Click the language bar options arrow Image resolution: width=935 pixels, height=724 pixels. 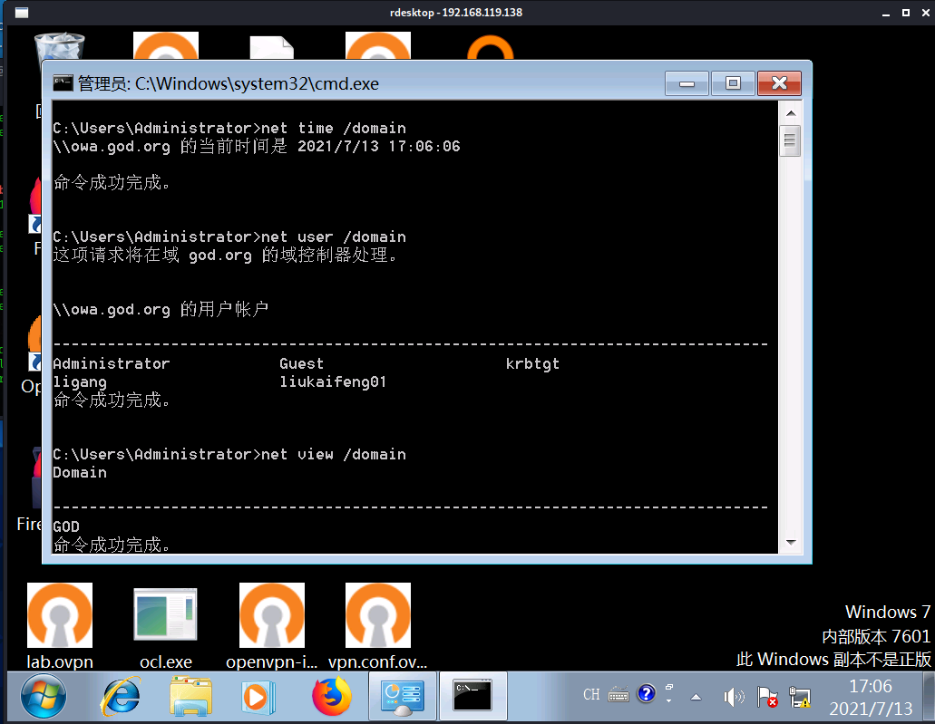pyautogui.click(x=669, y=700)
